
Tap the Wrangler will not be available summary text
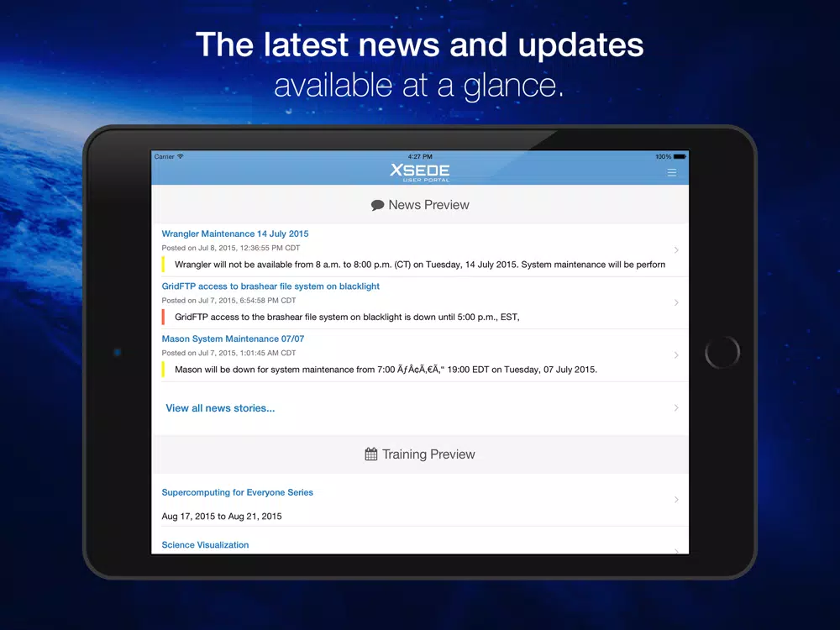[420, 265]
